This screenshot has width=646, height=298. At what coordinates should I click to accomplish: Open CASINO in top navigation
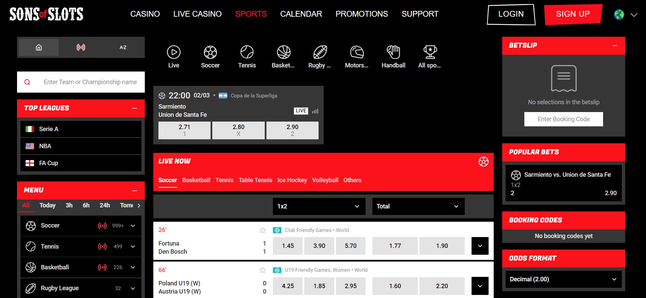pyautogui.click(x=145, y=14)
